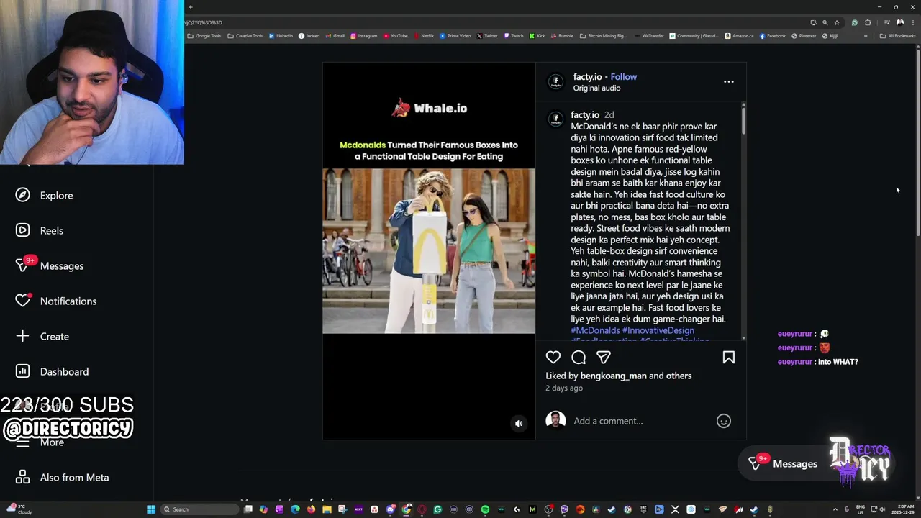This screenshot has height=518, width=921.
Task: Open the Creative Tools bookmark folder
Action: click(245, 36)
